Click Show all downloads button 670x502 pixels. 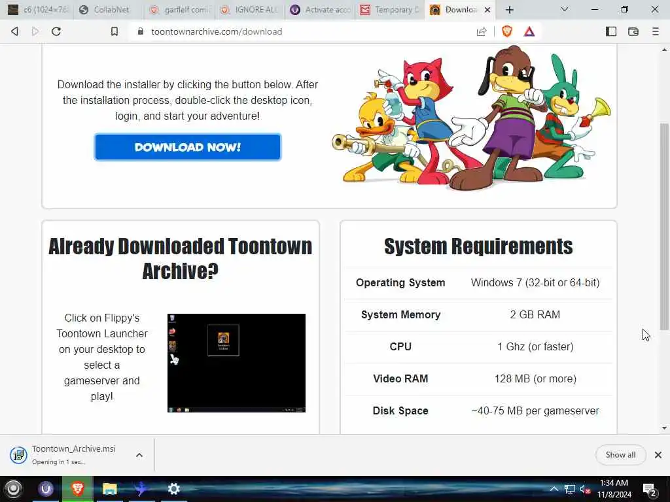coord(620,455)
